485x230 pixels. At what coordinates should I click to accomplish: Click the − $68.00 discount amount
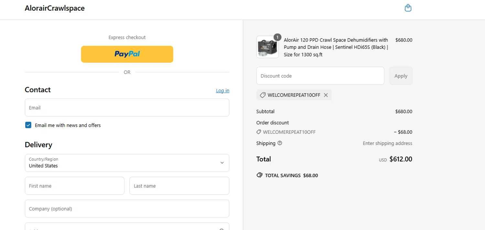pyautogui.click(x=403, y=132)
